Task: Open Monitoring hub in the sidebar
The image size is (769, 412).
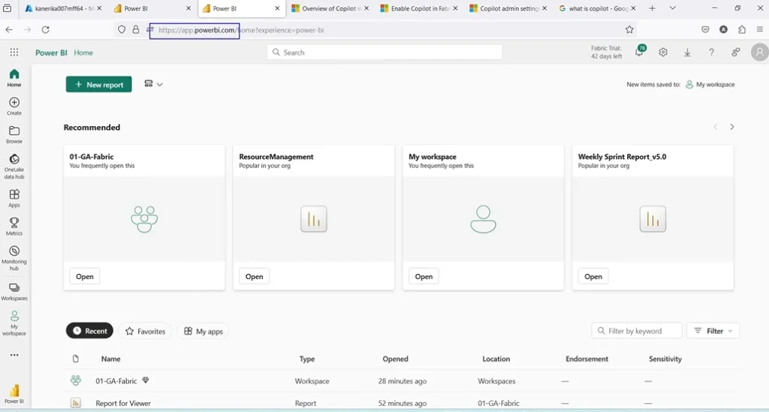Action: (x=14, y=258)
